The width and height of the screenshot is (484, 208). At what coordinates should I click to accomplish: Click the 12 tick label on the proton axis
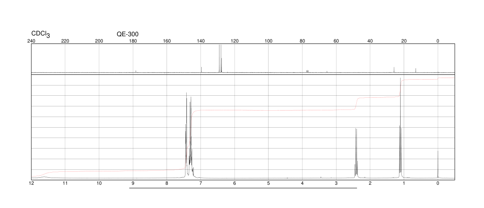[x=31, y=184]
